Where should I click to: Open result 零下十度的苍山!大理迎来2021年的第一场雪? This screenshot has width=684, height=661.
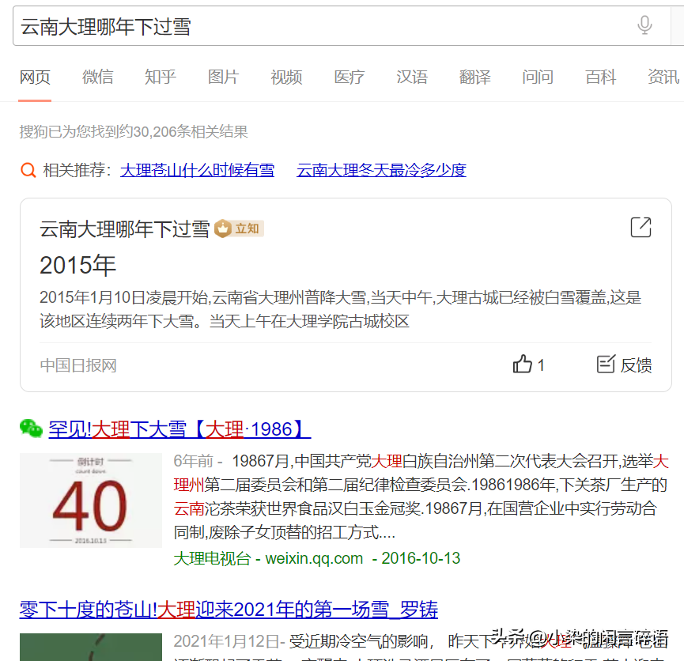229,610
